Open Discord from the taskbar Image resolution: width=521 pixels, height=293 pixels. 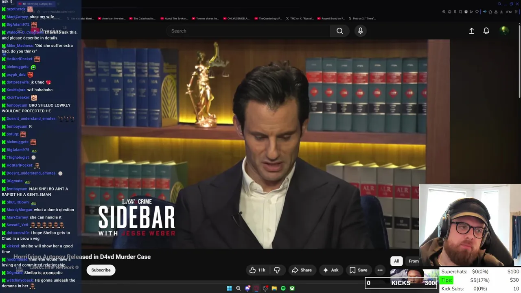(x=247, y=288)
